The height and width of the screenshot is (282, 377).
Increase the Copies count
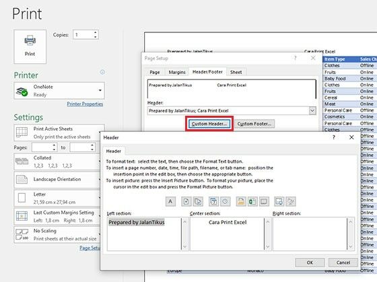[x=96, y=32]
